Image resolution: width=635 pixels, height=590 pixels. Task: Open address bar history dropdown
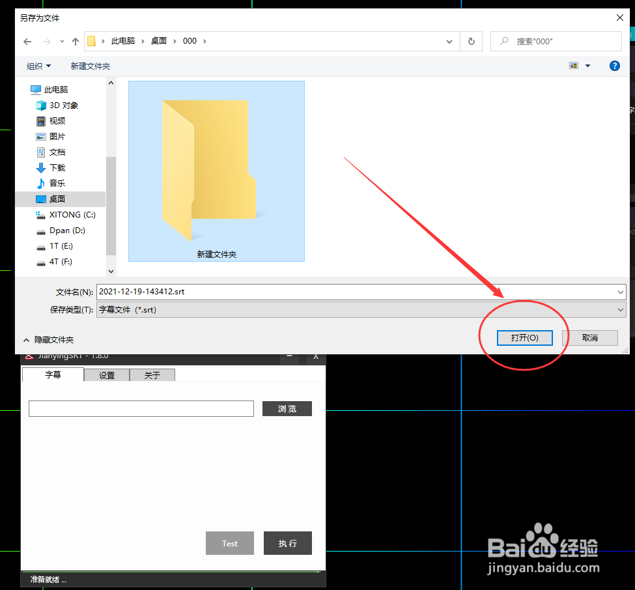coord(449,41)
